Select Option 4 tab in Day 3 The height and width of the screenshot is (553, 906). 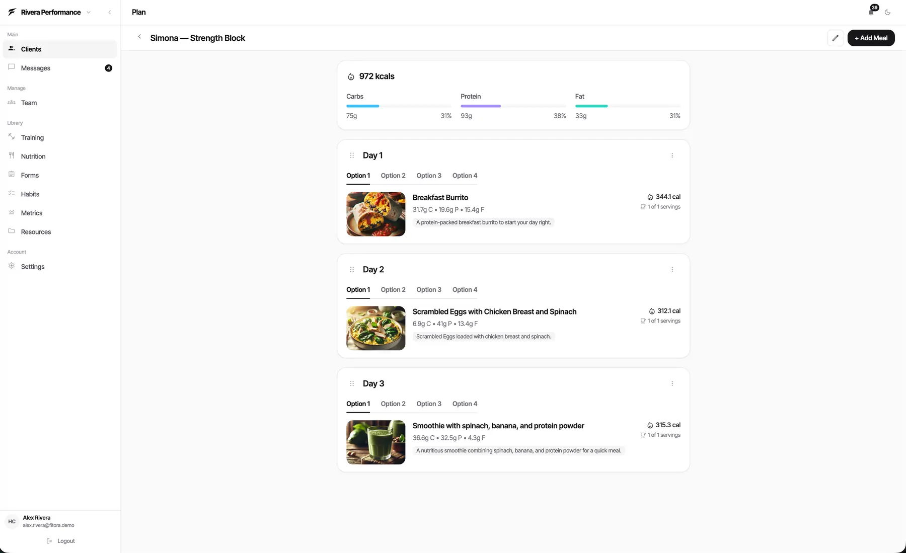[x=465, y=404]
